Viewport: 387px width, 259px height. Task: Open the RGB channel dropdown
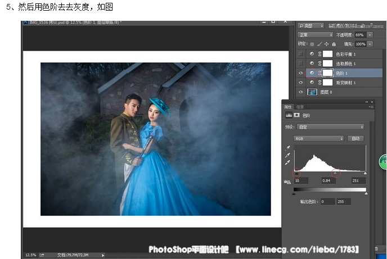(x=318, y=139)
